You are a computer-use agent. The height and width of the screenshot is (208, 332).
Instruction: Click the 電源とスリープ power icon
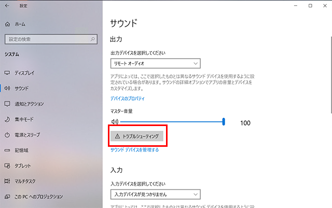pyautogui.click(x=7, y=135)
